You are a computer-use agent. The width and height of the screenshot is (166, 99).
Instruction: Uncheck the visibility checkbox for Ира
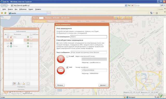(8, 37)
